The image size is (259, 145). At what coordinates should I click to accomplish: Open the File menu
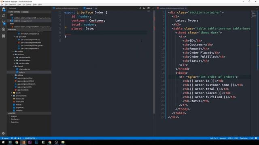pyautogui.click(x=2, y=4)
